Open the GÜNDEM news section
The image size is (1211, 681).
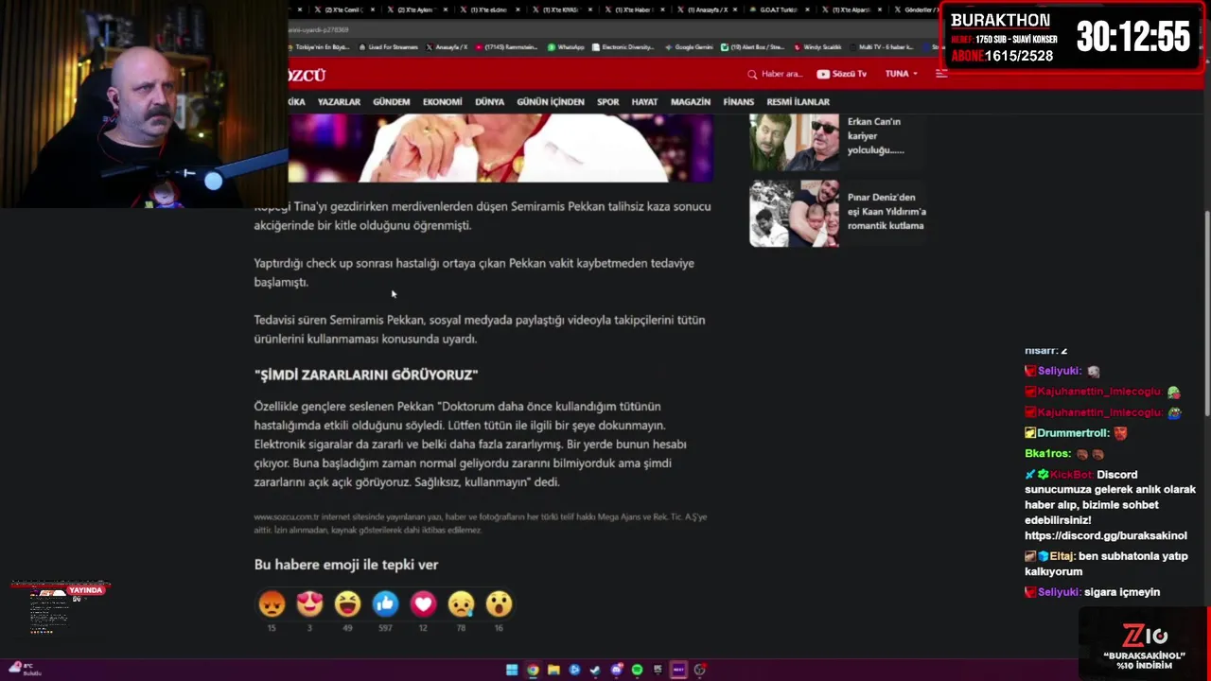pos(392,102)
